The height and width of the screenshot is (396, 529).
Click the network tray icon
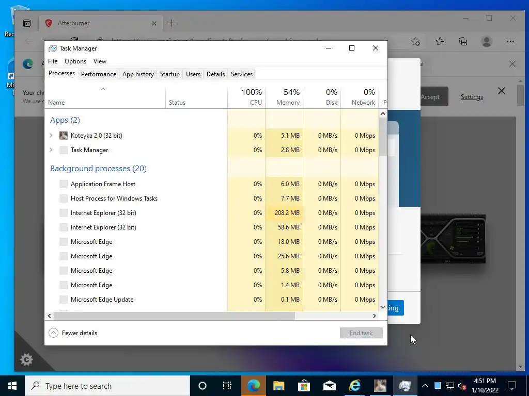pos(450,386)
